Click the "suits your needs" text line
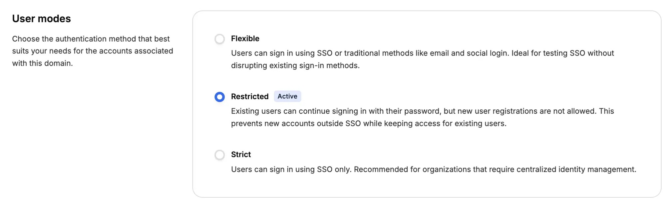 click(x=93, y=51)
